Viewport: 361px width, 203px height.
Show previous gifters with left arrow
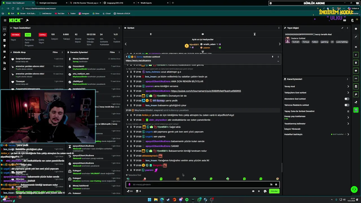[126, 44]
